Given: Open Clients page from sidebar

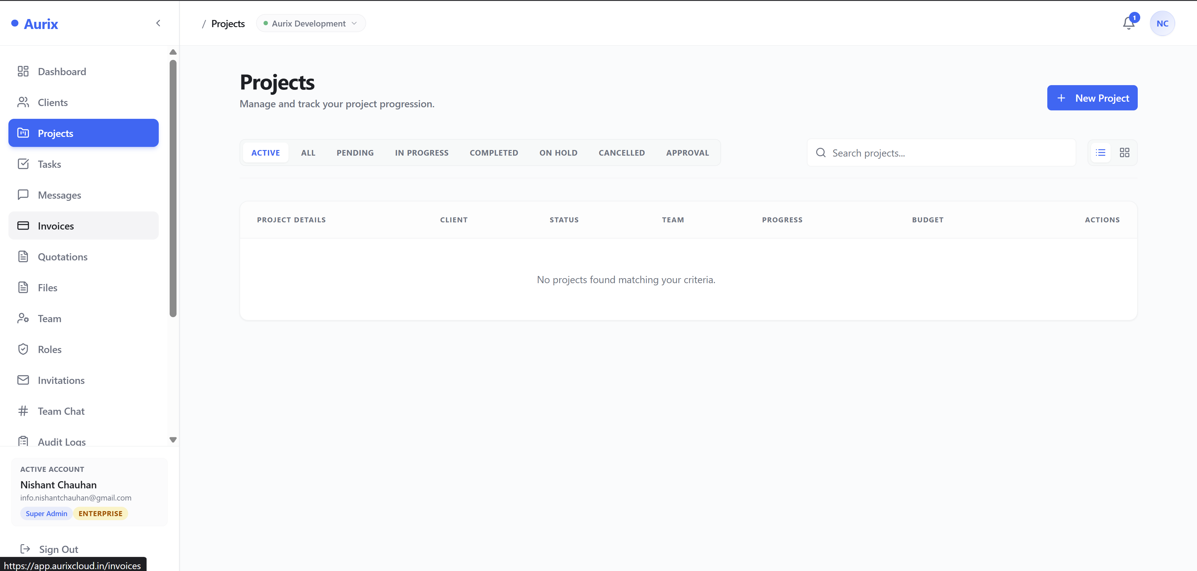Looking at the screenshot, I should pyautogui.click(x=84, y=102).
